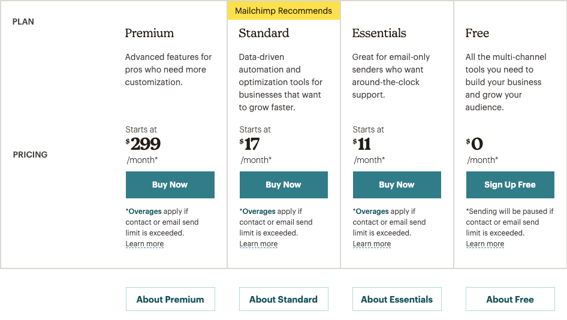
Task: Open the About Premium button
Action: coord(170,299)
